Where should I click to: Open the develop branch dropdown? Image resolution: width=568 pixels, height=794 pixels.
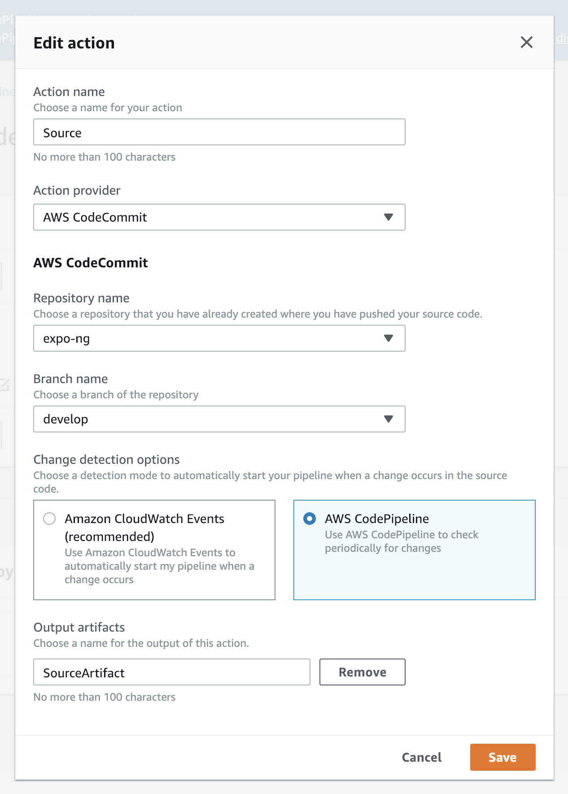[219, 419]
